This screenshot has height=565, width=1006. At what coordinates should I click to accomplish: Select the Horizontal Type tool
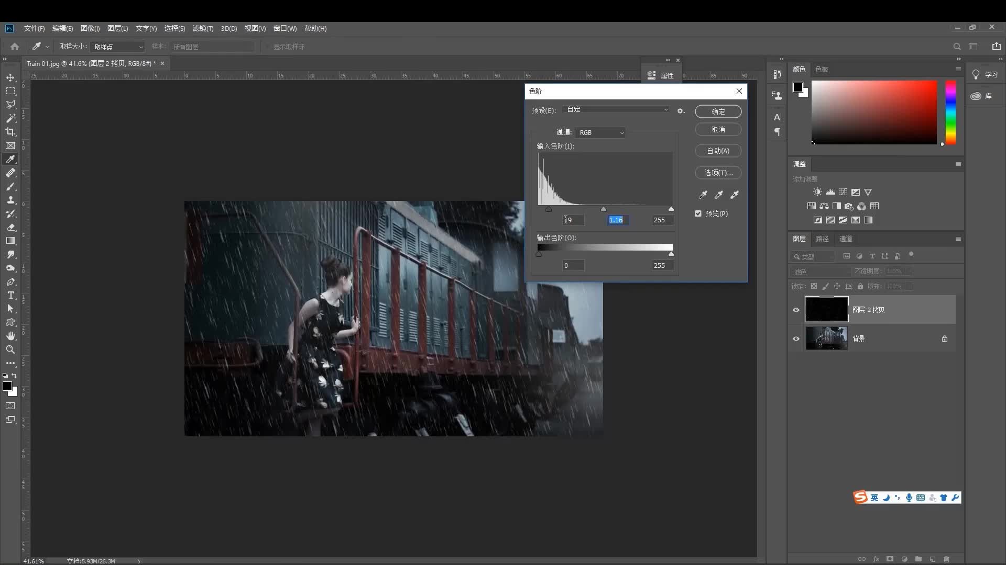click(x=10, y=295)
